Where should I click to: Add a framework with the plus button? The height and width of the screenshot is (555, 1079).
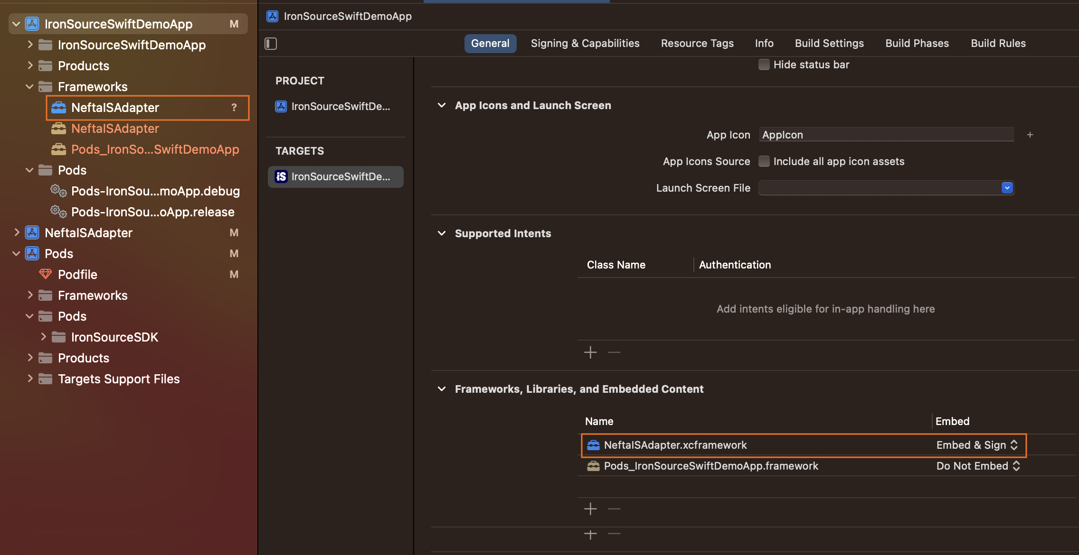(x=590, y=509)
